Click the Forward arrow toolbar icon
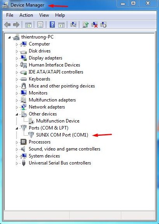Screen dimensions: 159x224 pos(16,25)
